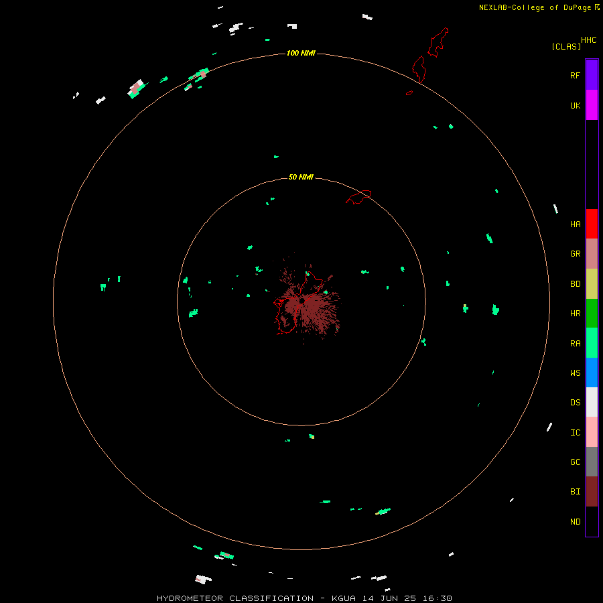Click the RF purple legend swatch
The image size is (603, 603).
[592, 75]
